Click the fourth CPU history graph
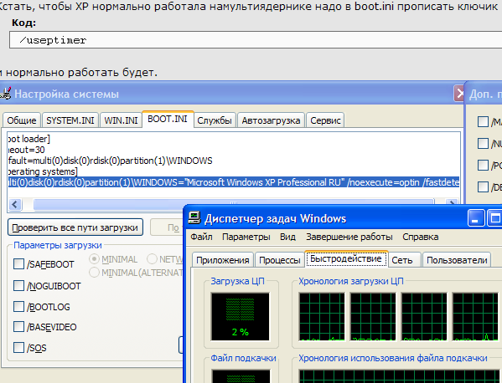 (475, 317)
